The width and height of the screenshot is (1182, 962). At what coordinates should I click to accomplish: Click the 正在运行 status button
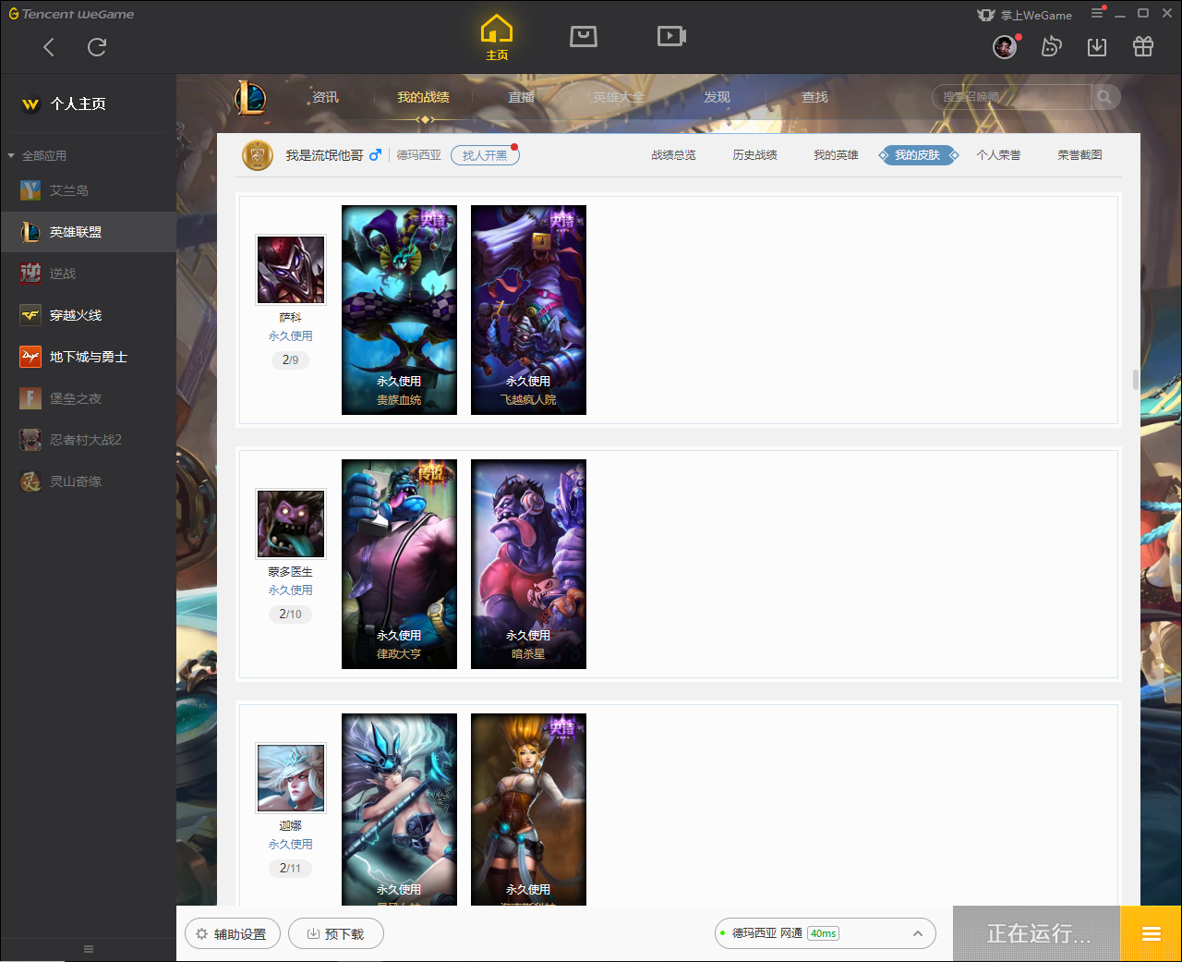coord(1037,933)
